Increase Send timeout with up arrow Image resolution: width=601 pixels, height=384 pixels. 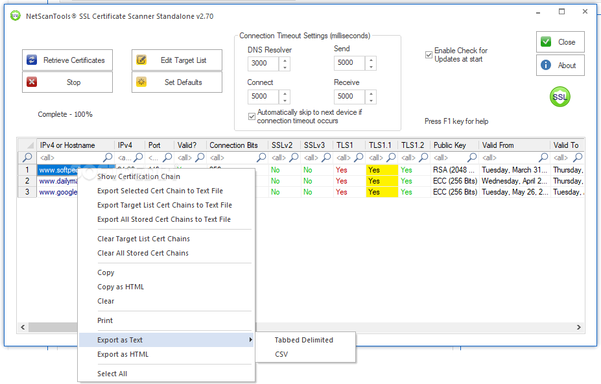pos(371,60)
